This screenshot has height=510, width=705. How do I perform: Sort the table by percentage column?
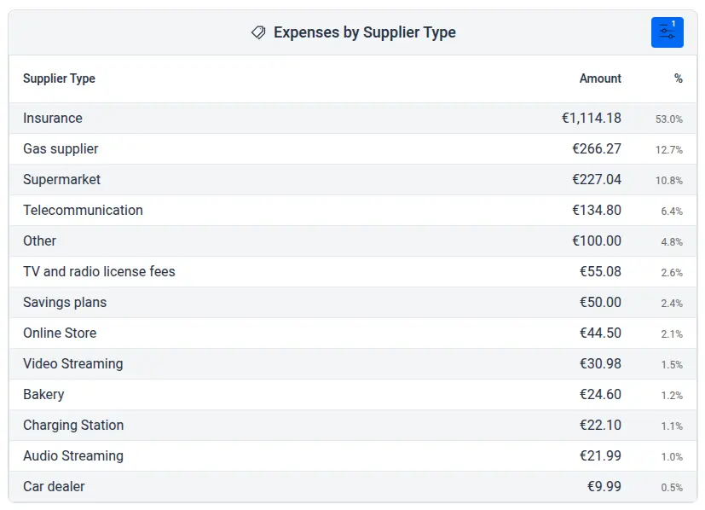(679, 78)
